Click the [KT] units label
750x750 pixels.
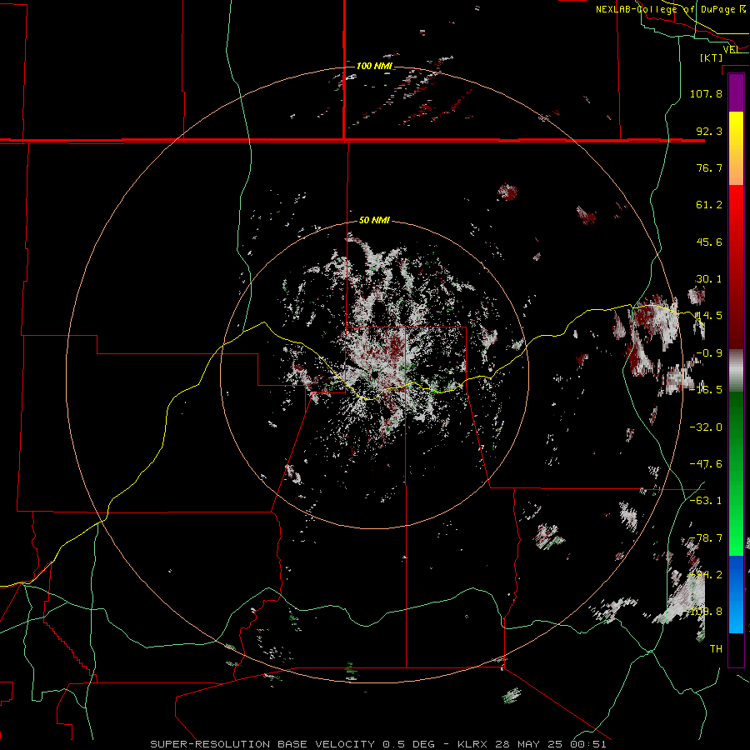(712, 57)
